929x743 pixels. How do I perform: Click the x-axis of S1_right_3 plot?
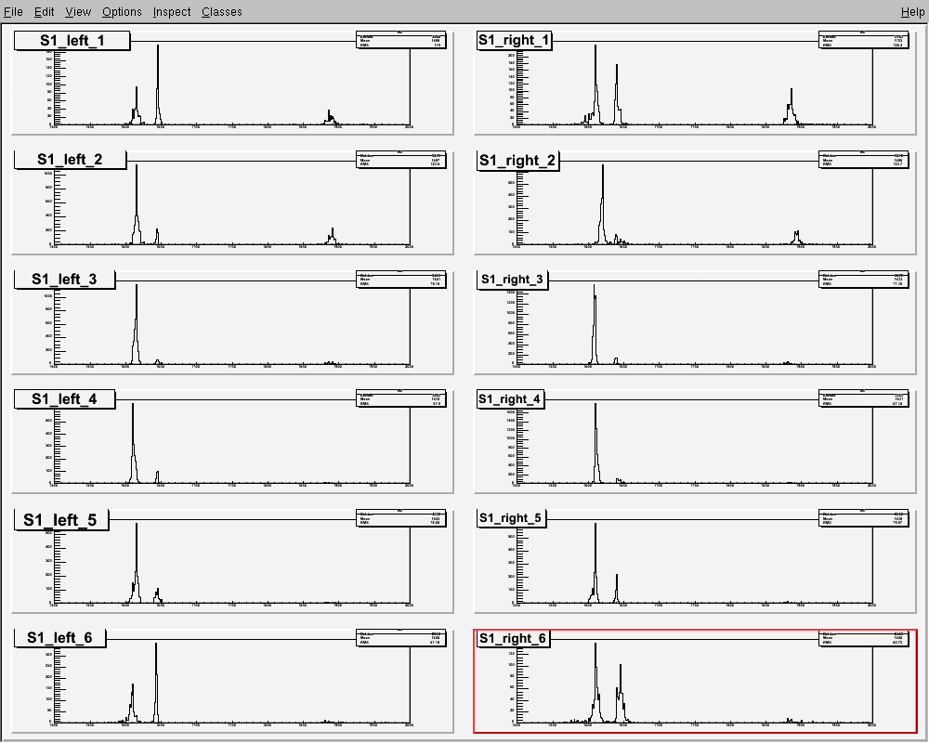point(694,365)
